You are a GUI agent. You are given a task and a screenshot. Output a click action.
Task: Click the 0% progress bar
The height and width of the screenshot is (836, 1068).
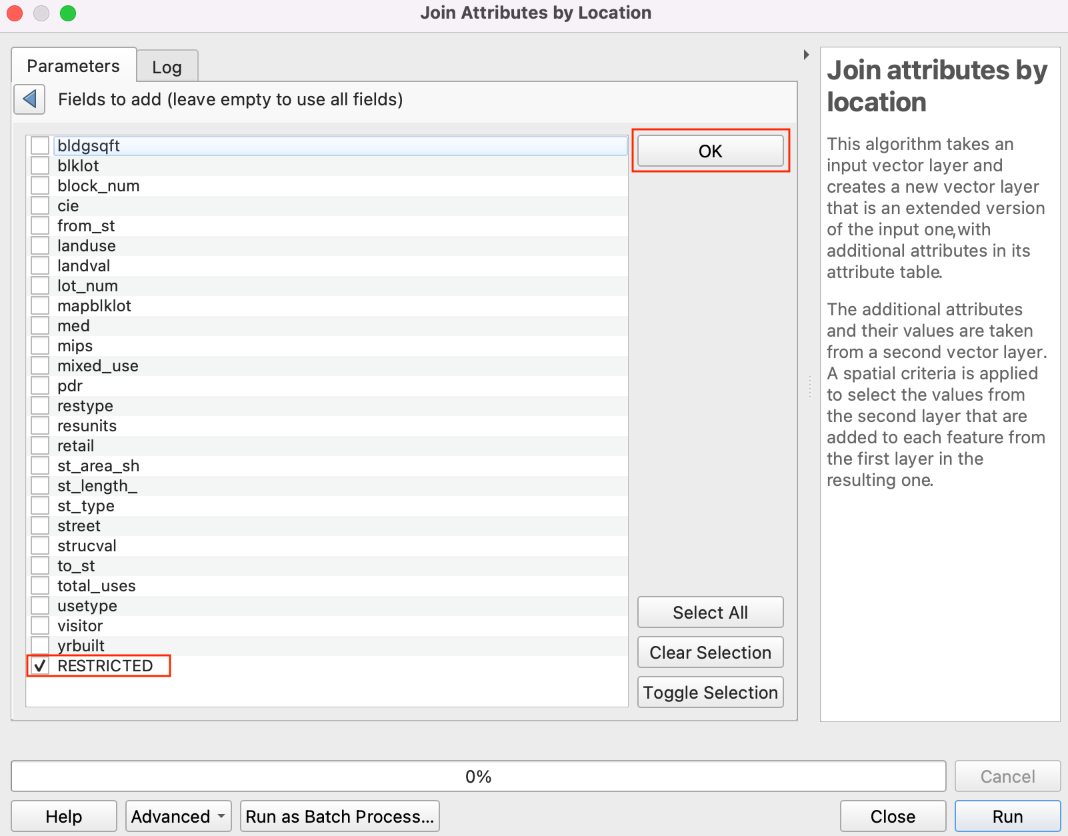coord(478,777)
